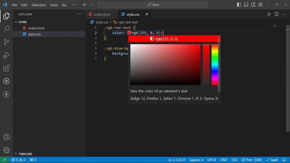Viewport: 290px width, 163px height.
Task: Open the Selection menu
Action: pos(39,5)
